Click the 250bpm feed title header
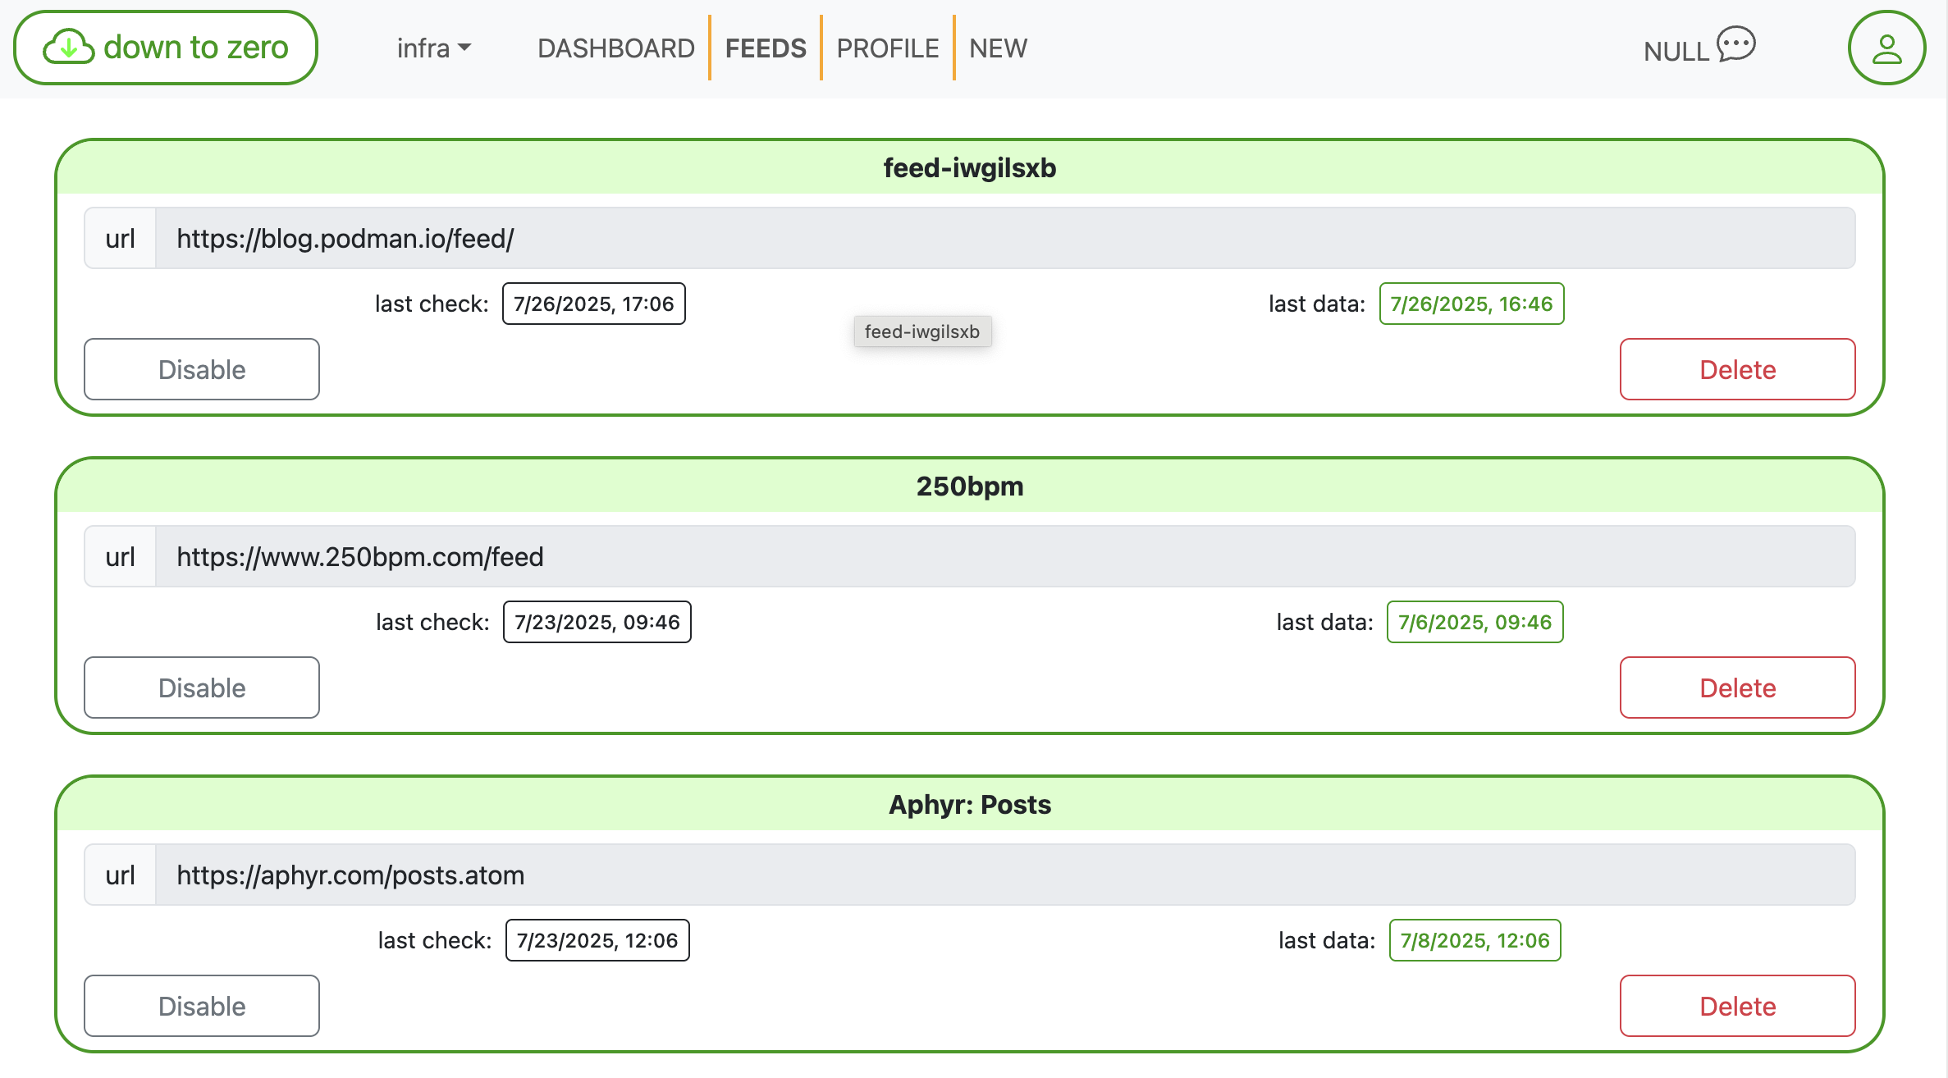Image resolution: width=1948 pixels, height=1078 pixels. click(x=969, y=486)
